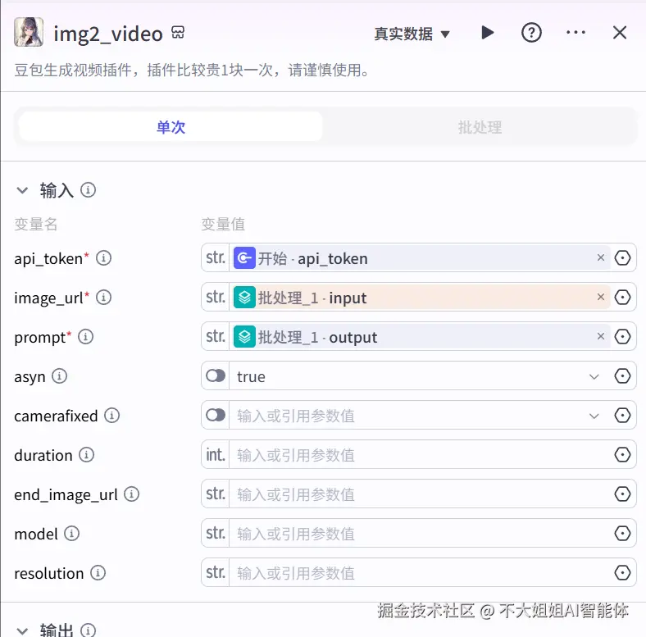The width and height of the screenshot is (646, 637).
Task: Collapse the 输入 section chevron
Action: click(x=22, y=190)
